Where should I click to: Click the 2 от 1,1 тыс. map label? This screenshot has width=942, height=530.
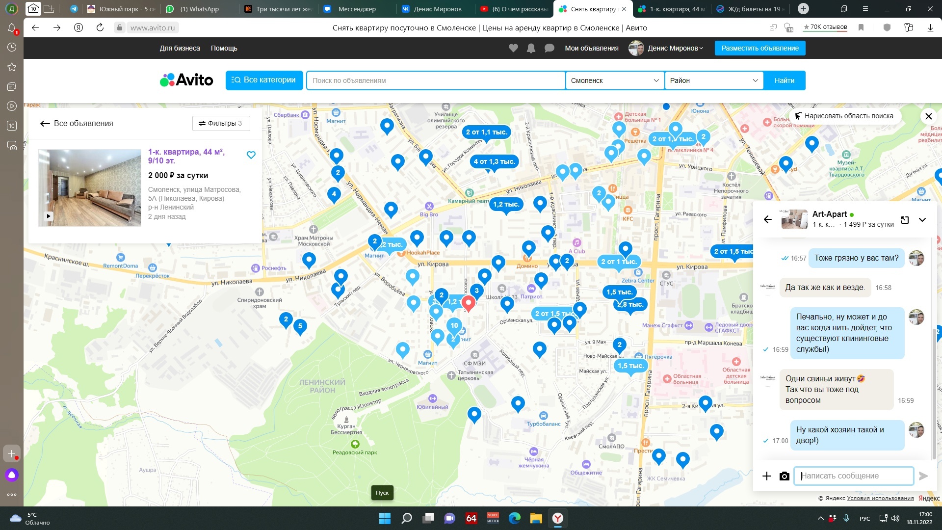(486, 132)
